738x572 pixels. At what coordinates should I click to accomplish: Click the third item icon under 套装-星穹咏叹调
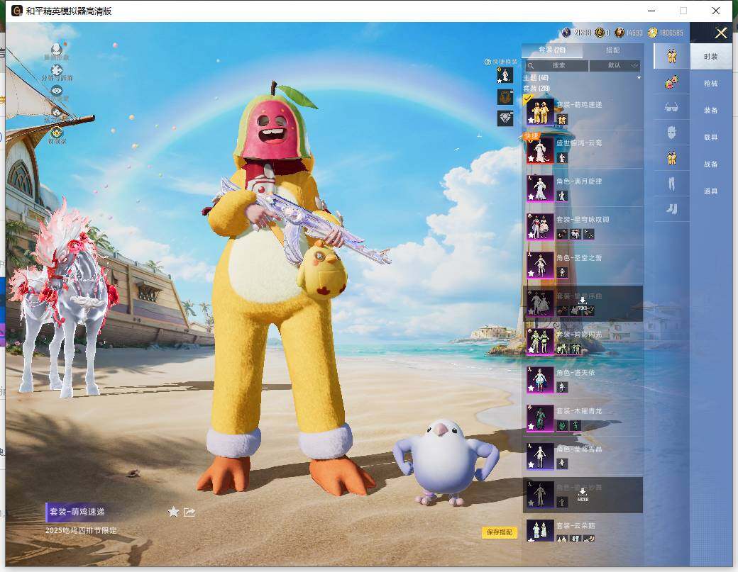(x=589, y=234)
